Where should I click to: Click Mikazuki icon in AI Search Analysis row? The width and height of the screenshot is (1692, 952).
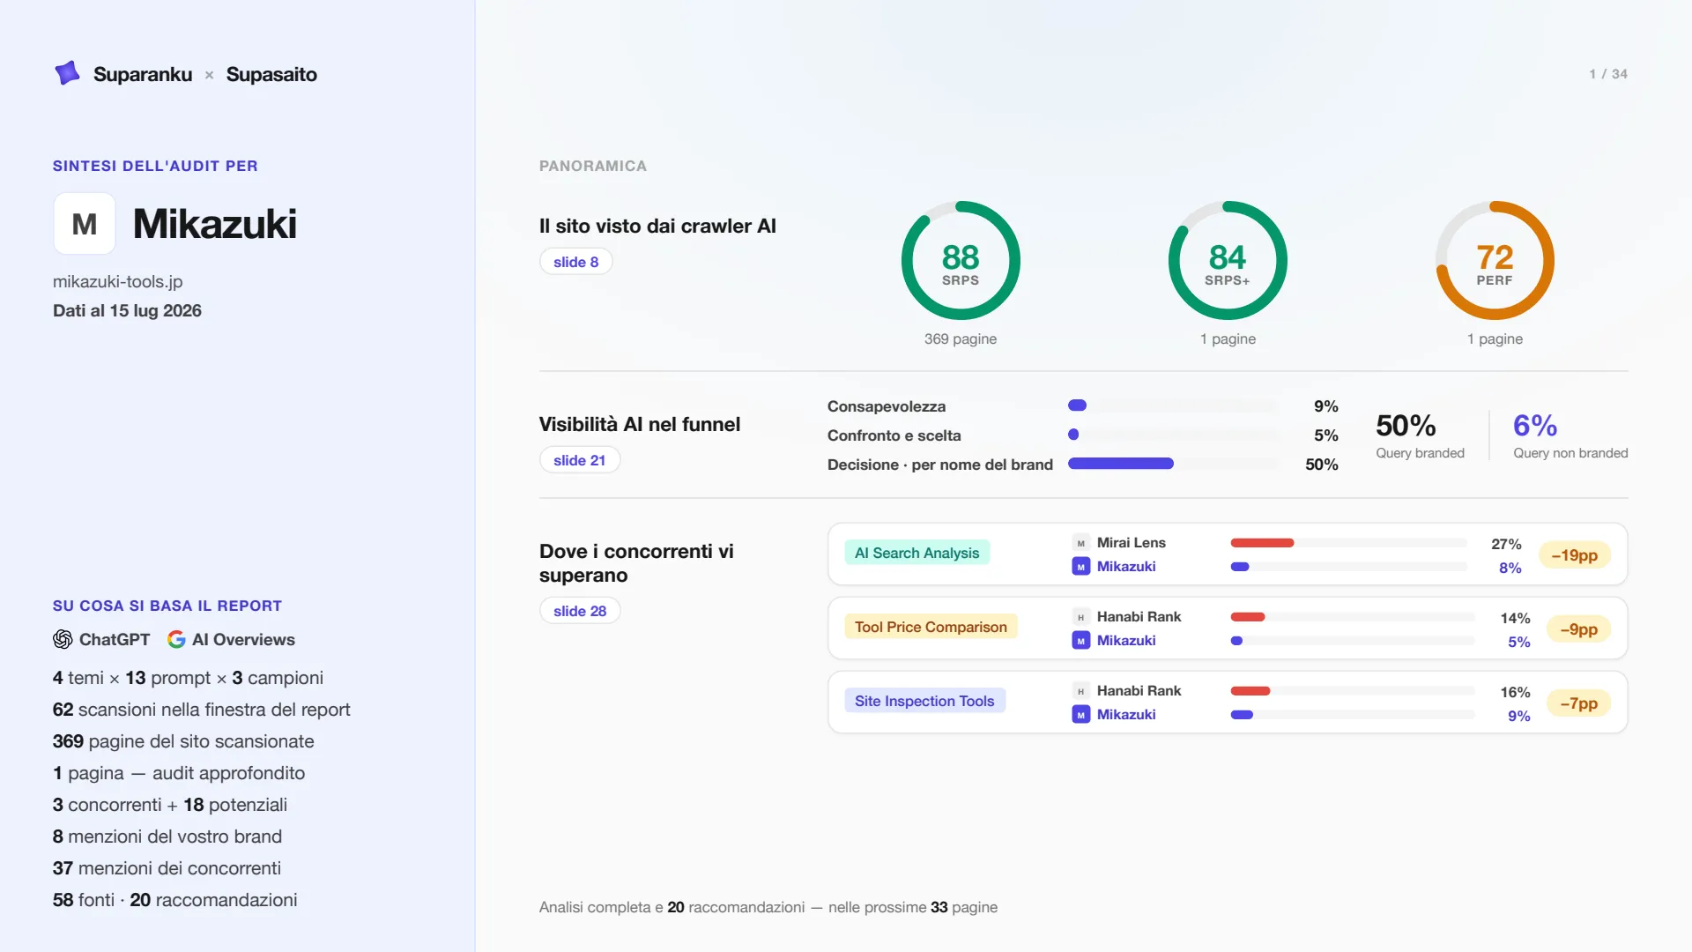pyautogui.click(x=1080, y=567)
